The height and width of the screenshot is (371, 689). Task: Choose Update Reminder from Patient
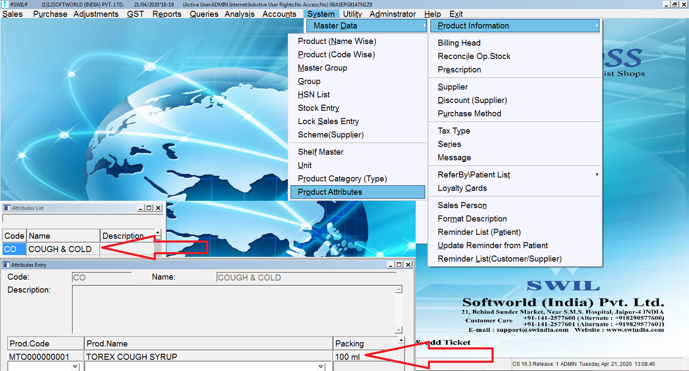[493, 246]
